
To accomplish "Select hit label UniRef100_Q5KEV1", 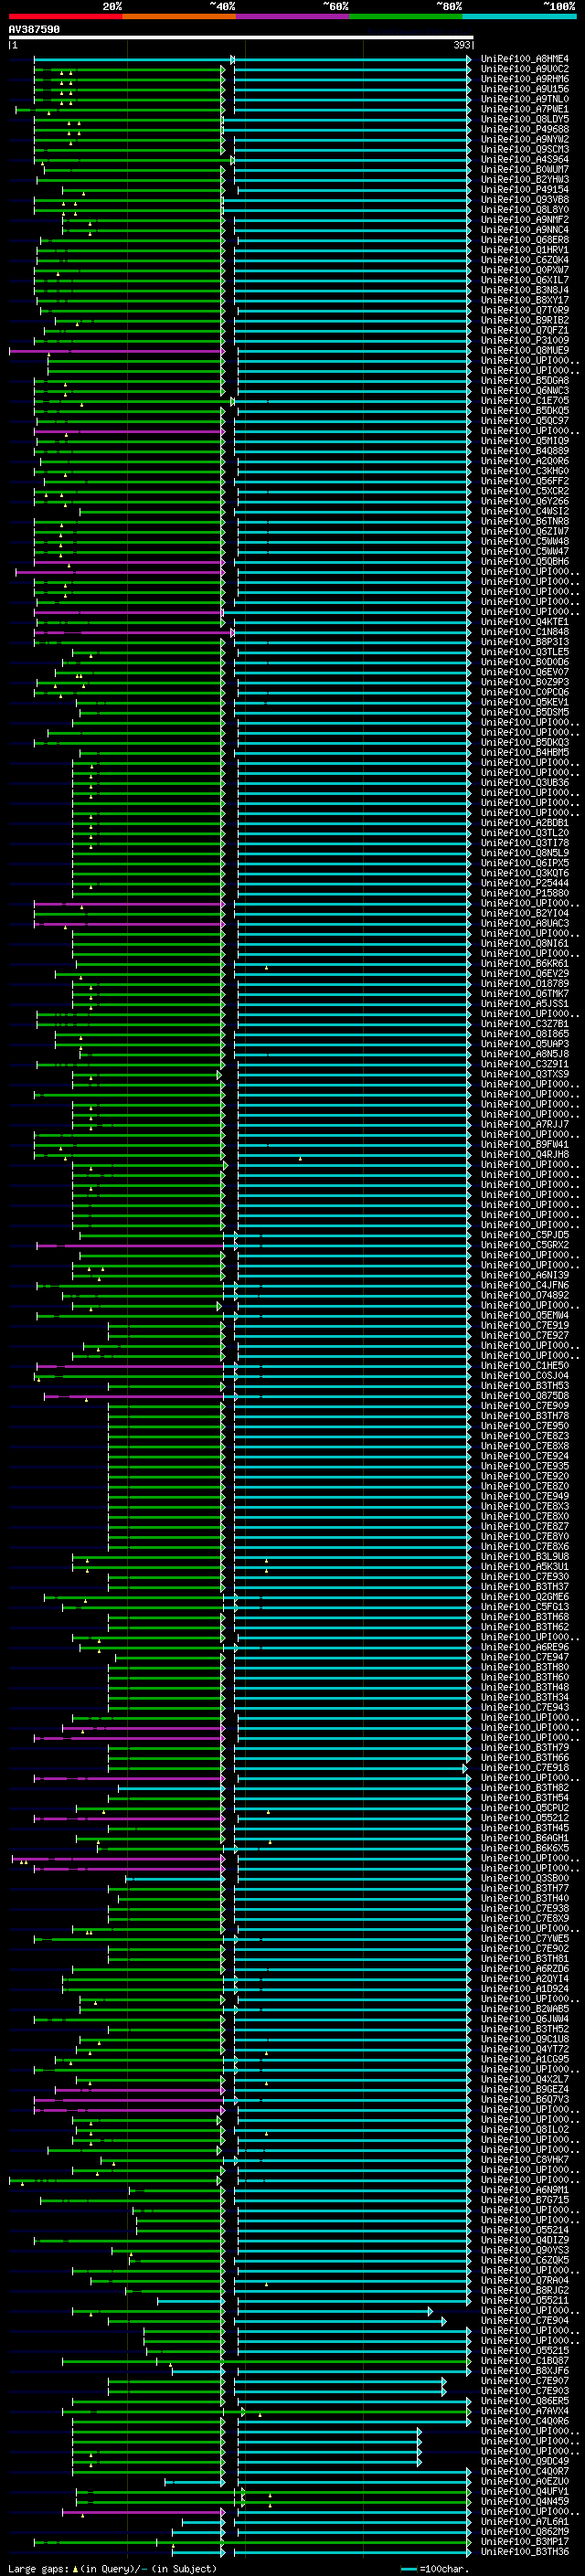I will pyautogui.click(x=525, y=702).
